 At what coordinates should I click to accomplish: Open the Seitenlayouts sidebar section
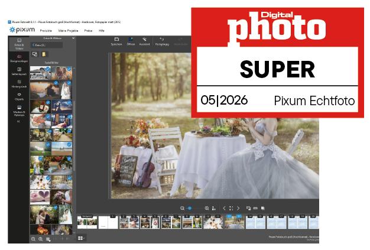pos(19,71)
